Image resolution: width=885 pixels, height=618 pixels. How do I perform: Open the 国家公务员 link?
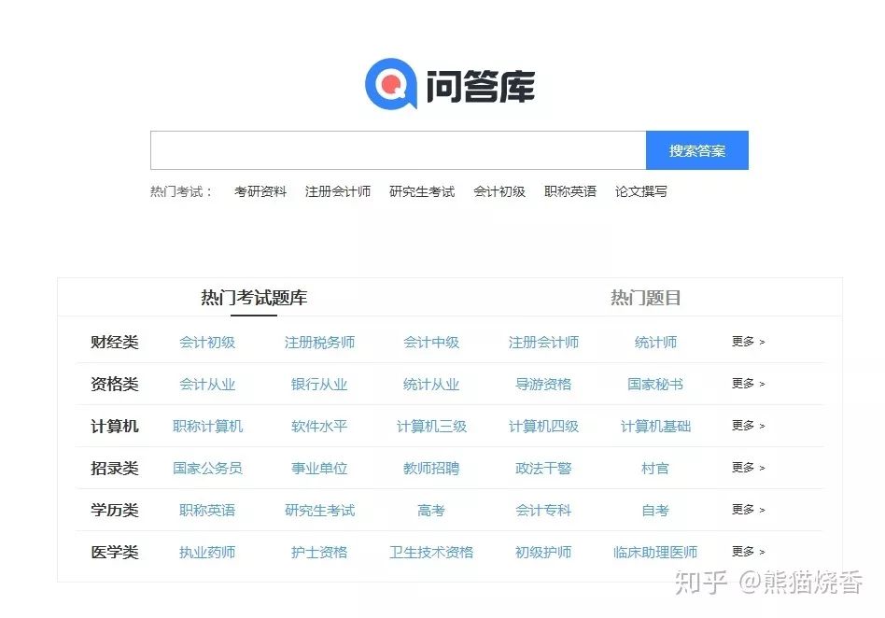point(206,469)
